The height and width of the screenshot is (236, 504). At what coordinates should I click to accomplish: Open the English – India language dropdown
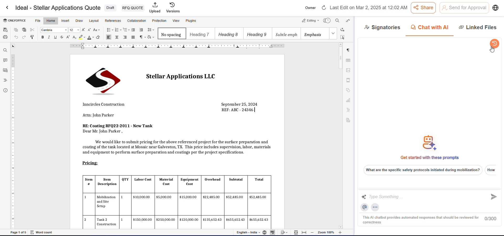pyautogui.click(x=248, y=233)
